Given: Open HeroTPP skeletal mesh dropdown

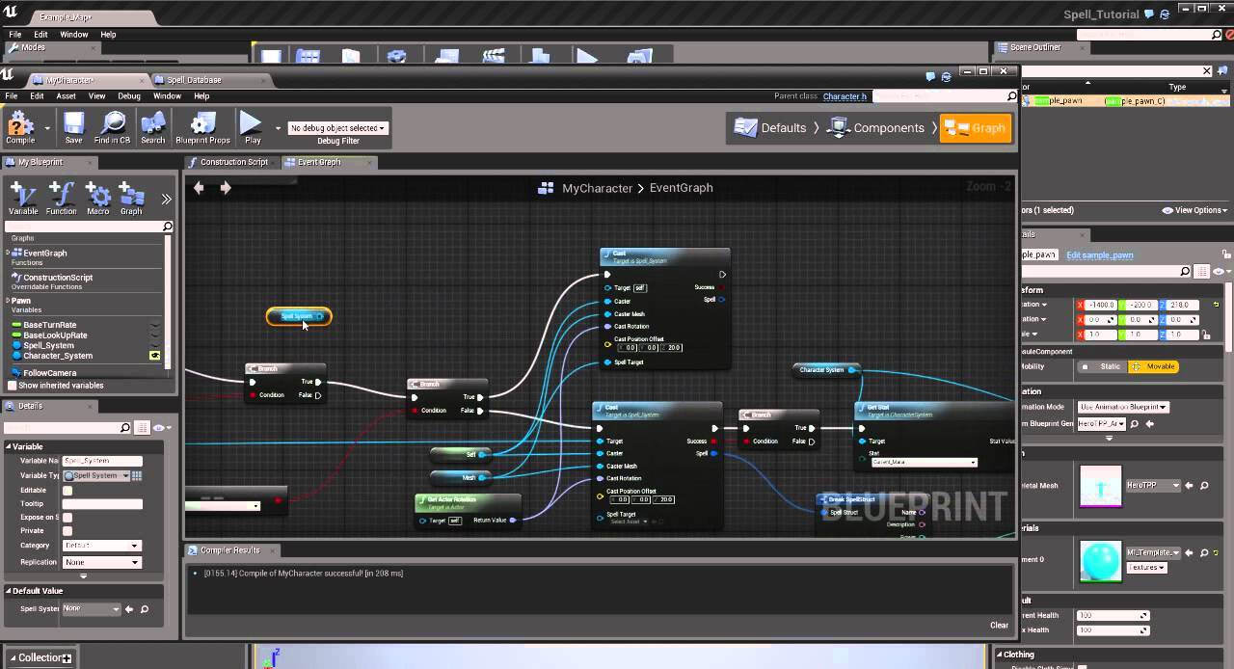Looking at the screenshot, I should pos(1153,486).
